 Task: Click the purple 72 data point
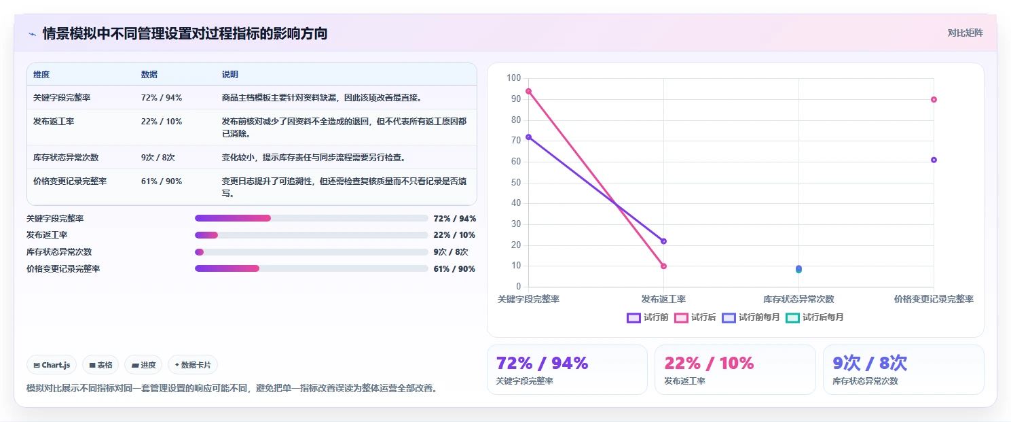[x=528, y=137]
